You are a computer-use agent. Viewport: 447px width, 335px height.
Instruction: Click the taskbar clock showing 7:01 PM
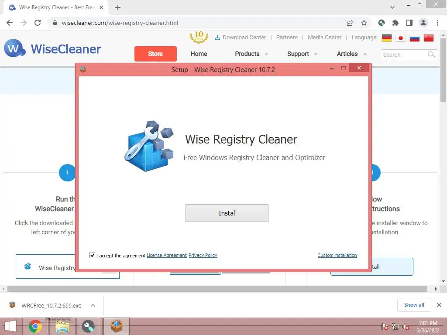pos(428,327)
